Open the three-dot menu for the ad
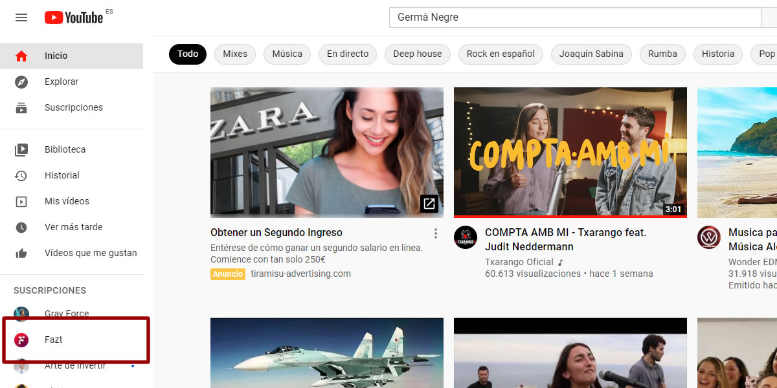Viewport: 777px width, 388px height. pyautogui.click(x=436, y=233)
